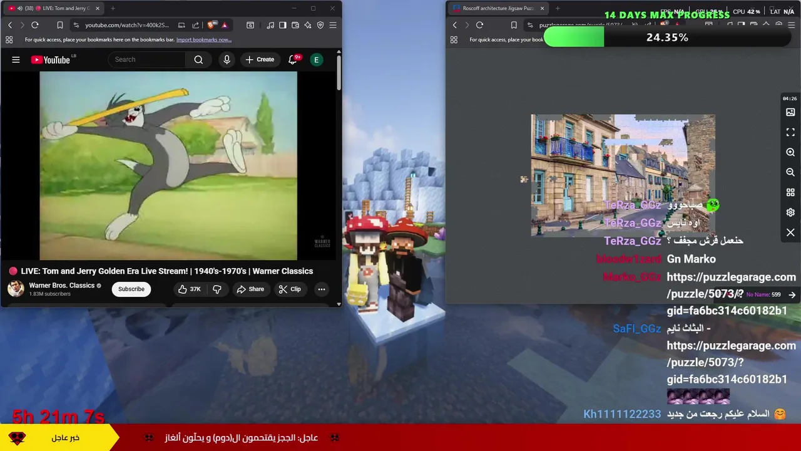The height and width of the screenshot is (451, 801).
Task: Bookmark the puzzlegarage page
Action: [514, 25]
